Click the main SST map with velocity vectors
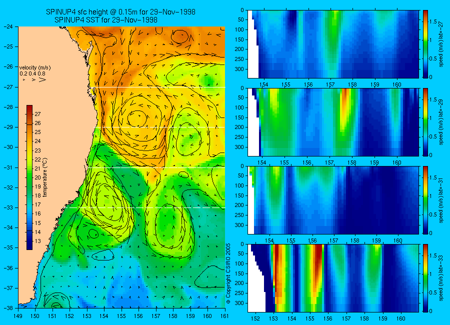This screenshot has height=325, width=450. (121, 167)
